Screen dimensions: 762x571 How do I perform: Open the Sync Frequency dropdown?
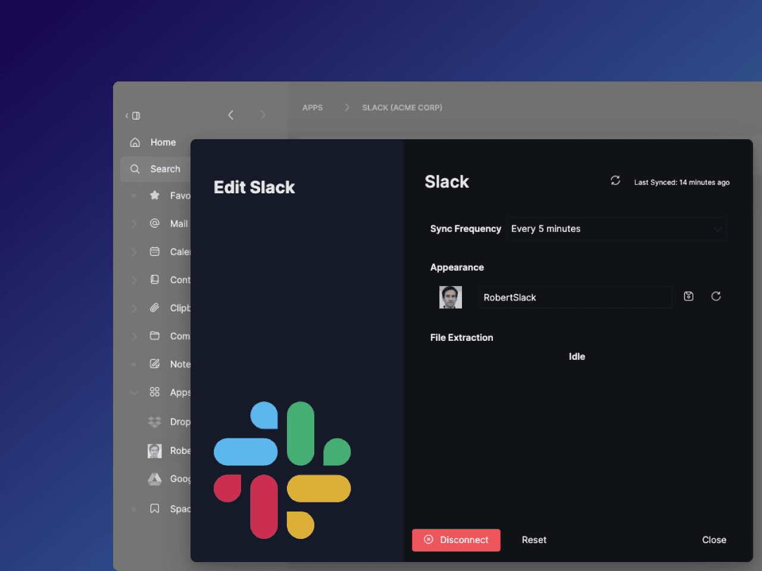coord(617,229)
